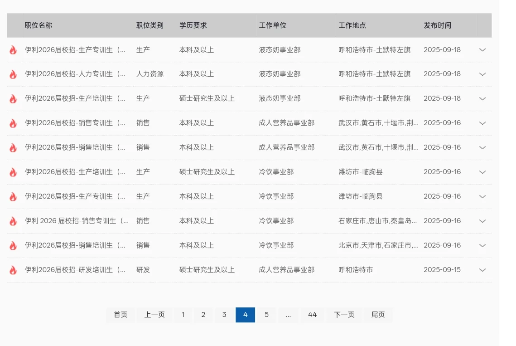
Task: Select the highlighted page 4 button
Action: tap(245, 315)
